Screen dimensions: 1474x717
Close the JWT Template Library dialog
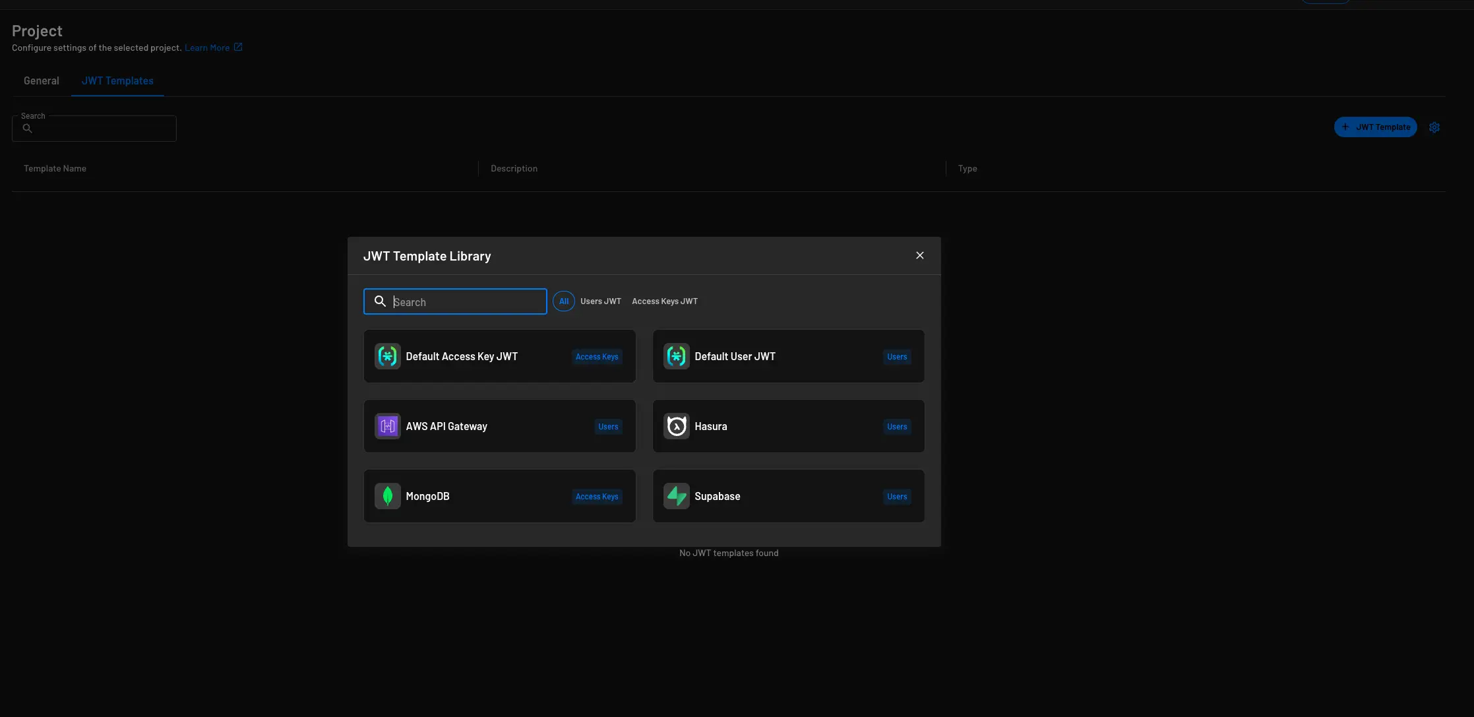pyautogui.click(x=919, y=255)
